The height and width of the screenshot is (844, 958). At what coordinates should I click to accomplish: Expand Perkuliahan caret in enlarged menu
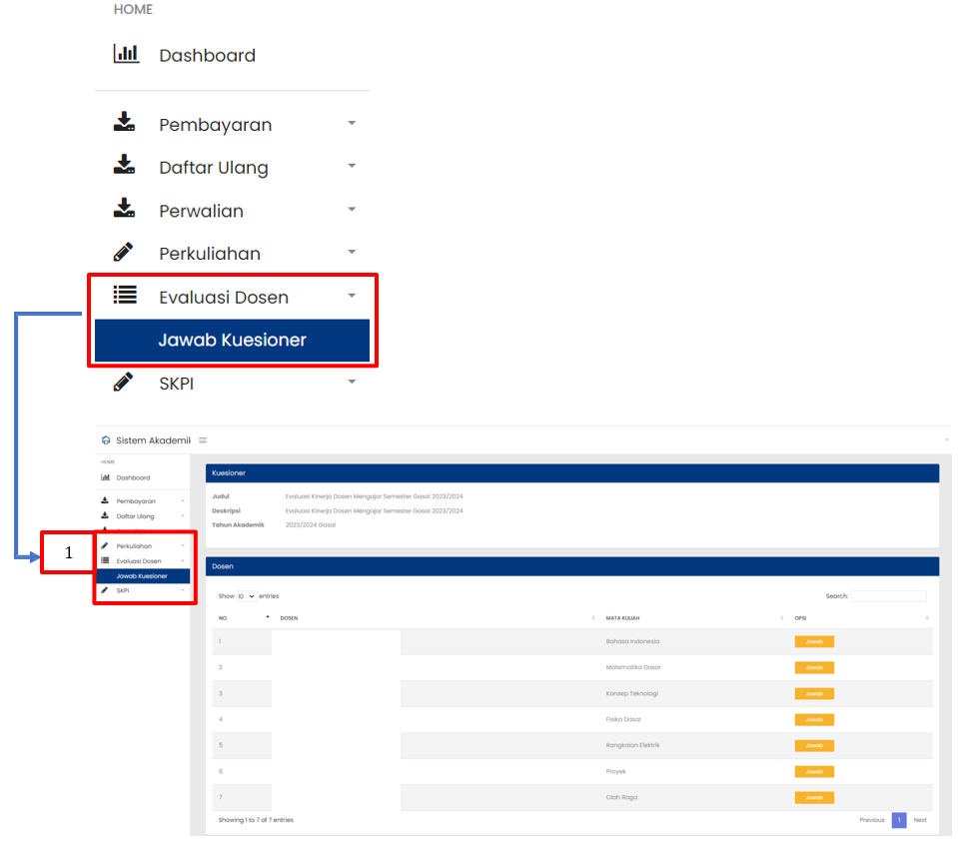pyautogui.click(x=352, y=253)
